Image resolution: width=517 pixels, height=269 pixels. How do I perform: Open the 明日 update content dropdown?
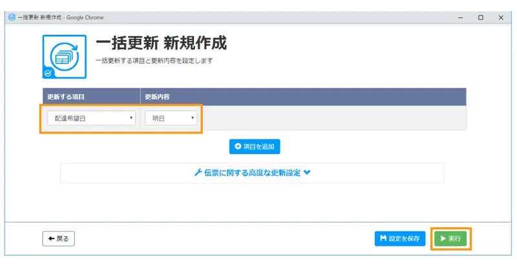coord(171,118)
